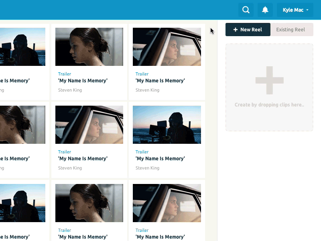Select the car window clip thumbnail, top right

pos(167,47)
